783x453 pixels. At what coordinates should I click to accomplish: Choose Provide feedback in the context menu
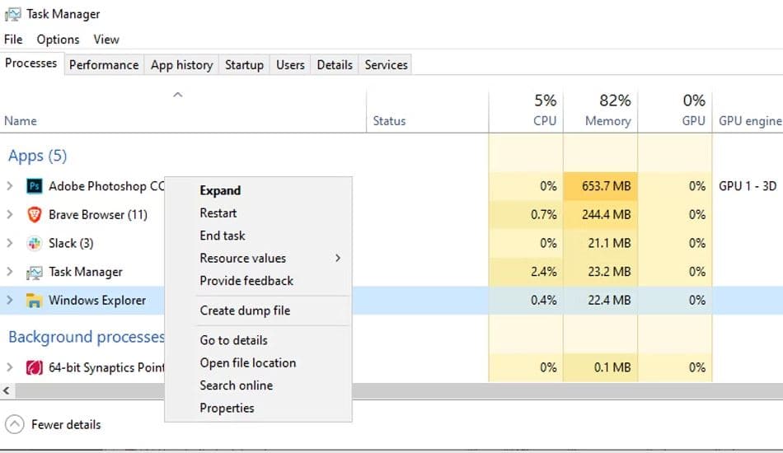point(258,280)
